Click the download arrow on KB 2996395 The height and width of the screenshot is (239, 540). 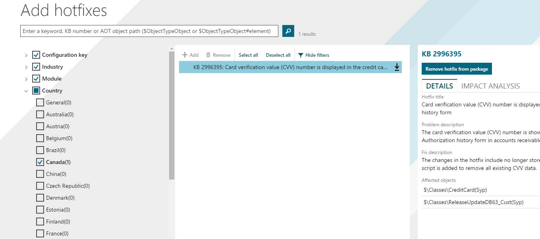pos(396,67)
